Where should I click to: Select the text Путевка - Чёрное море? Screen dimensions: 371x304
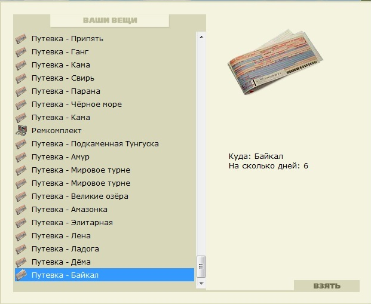tap(76, 105)
